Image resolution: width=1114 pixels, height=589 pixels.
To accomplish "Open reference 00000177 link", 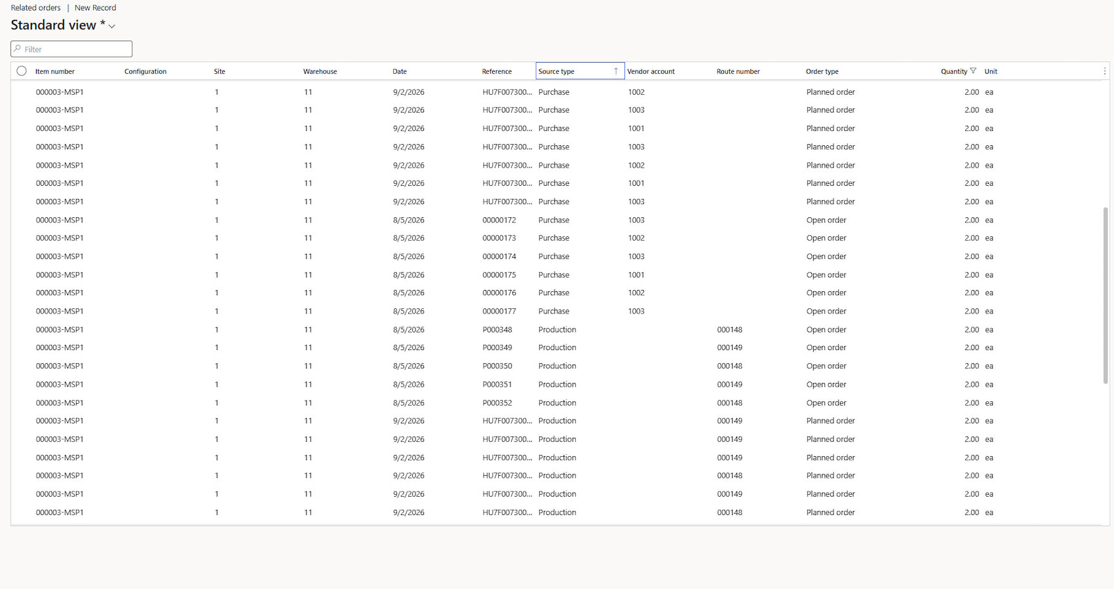I will pos(499,311).
